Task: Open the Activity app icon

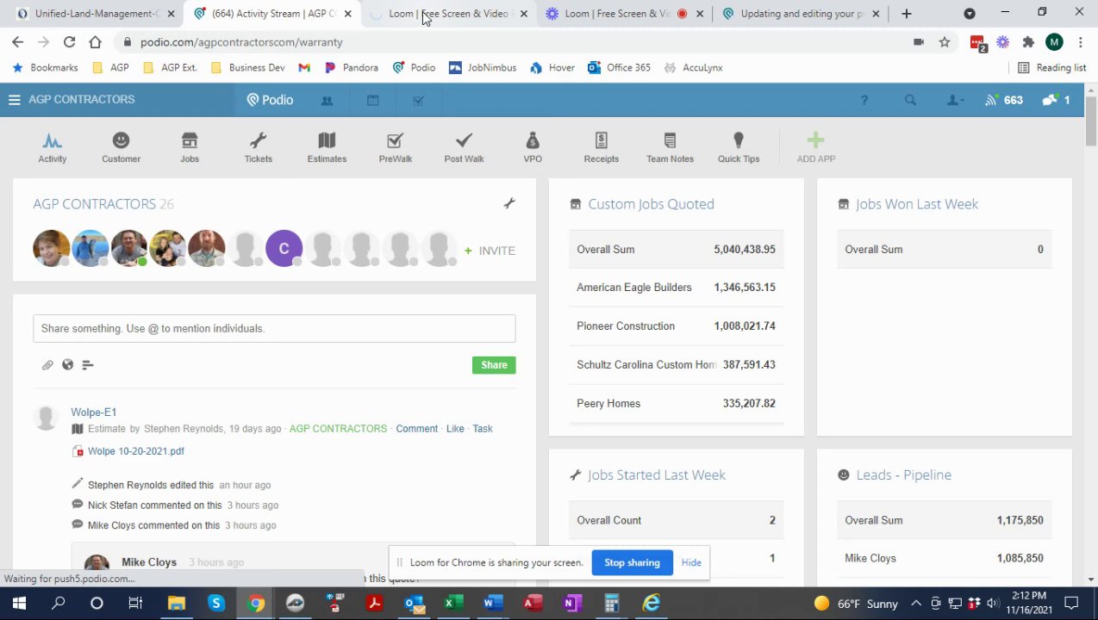Action: click(x=52, y=146)
